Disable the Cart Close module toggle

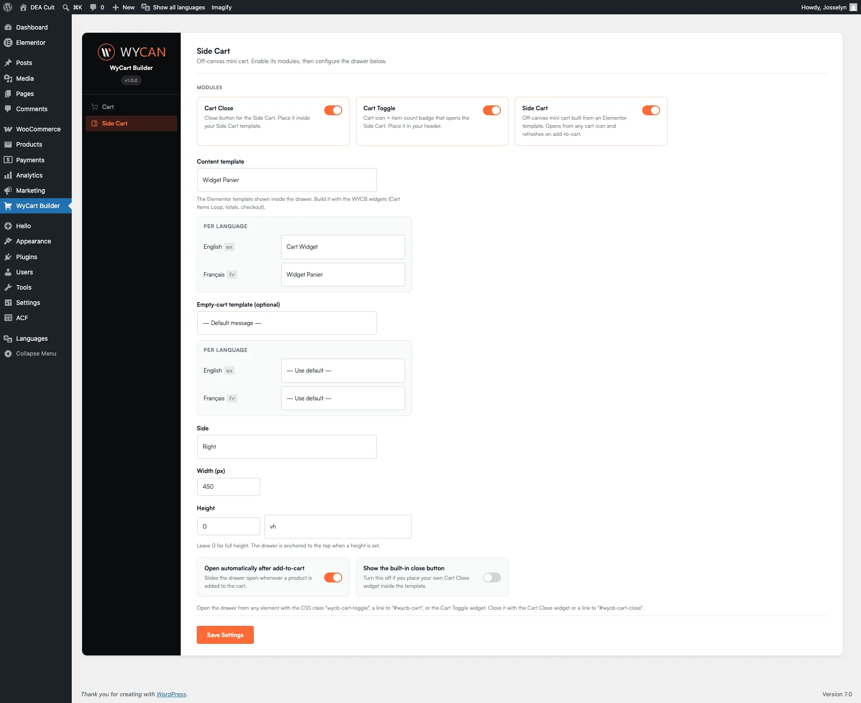click(333, 110)
